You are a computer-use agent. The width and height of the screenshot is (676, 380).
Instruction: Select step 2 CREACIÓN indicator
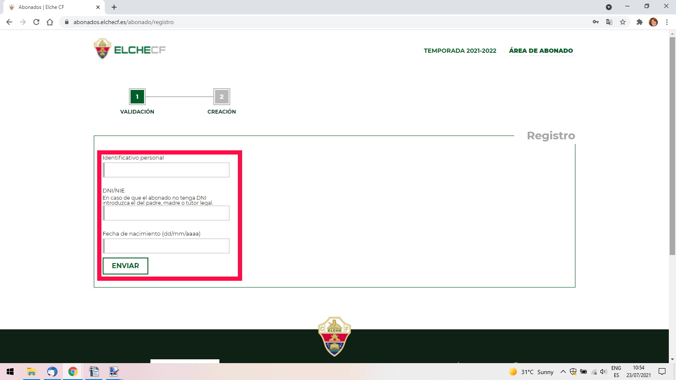point(221,96)
